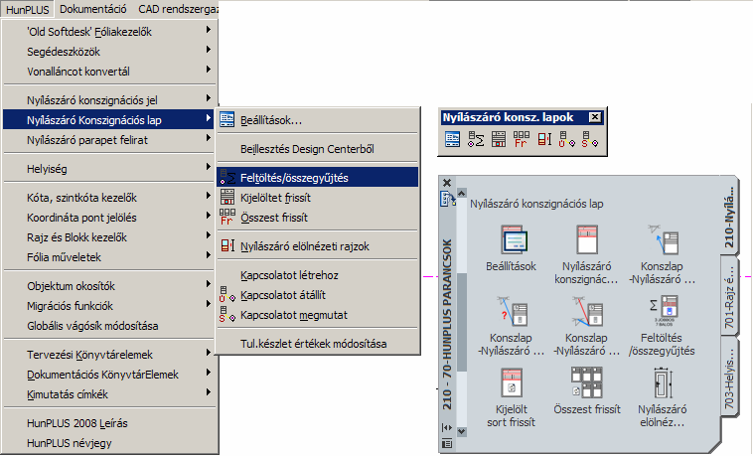The width and height of the screenshot is (753, 456).
Task: Choose Kapcsolatot átállít menu item
Action: coord(318,295)
